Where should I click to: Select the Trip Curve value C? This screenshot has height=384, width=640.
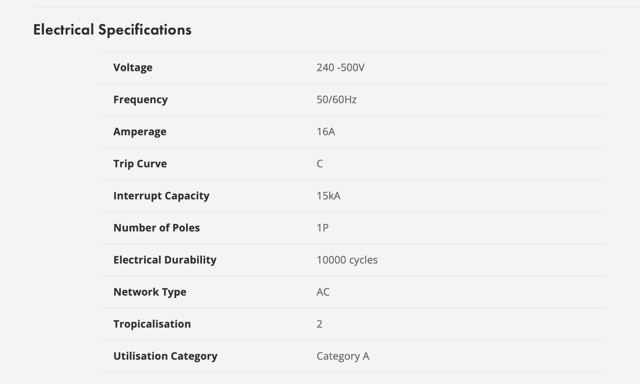[x=320, y=163]
